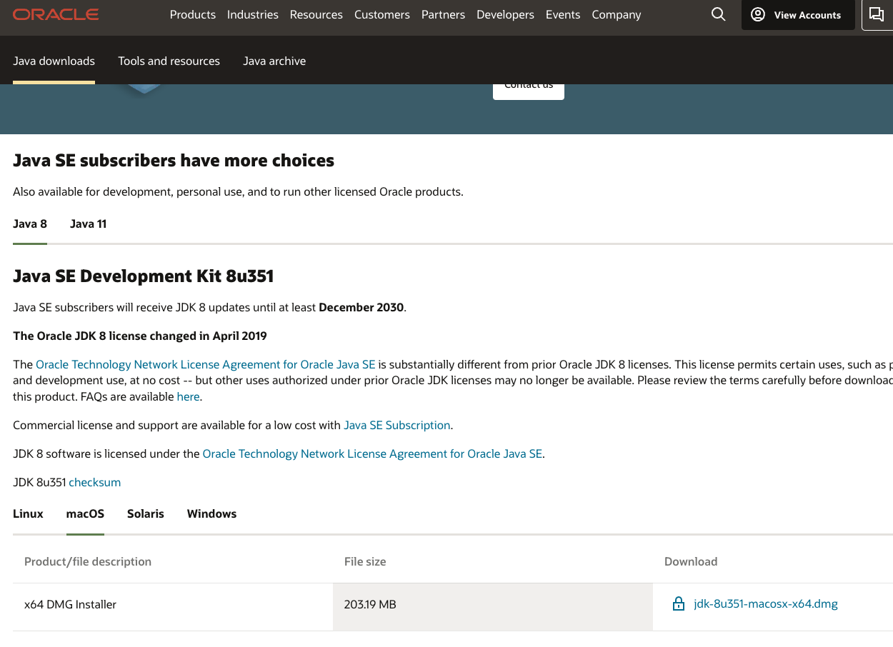Screen dimensions: 893x647
Task: Open license agreement link after 'licensed under the'
Action: (372, 453)
